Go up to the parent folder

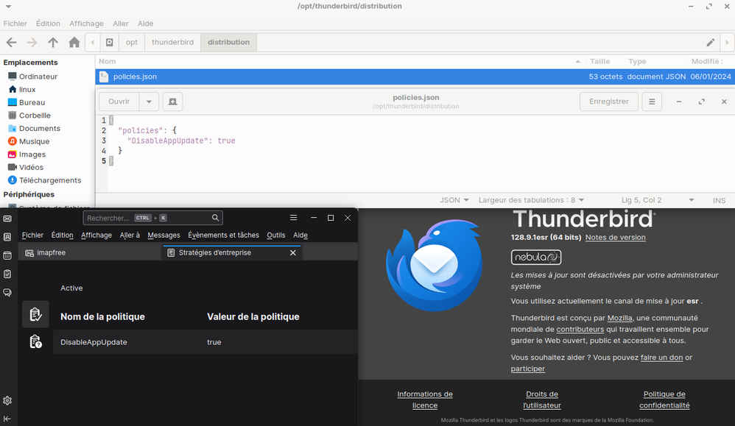coord(53,42)
